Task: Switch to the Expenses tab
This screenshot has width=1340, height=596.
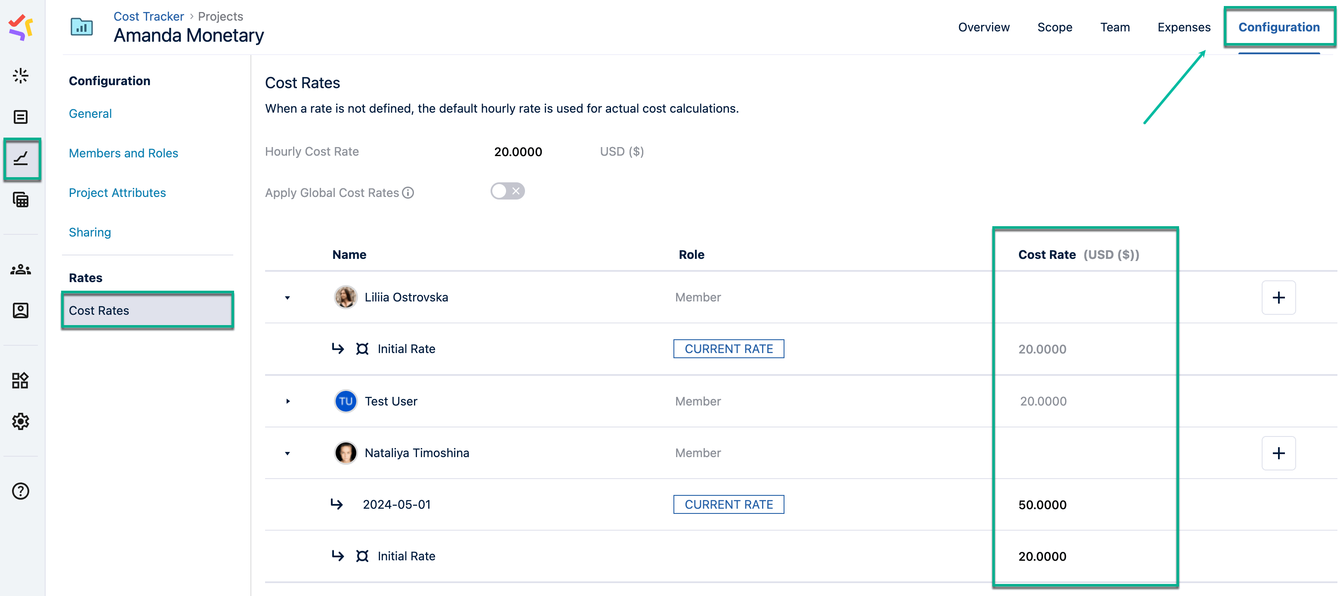Action: click(x=1183, y=27)
